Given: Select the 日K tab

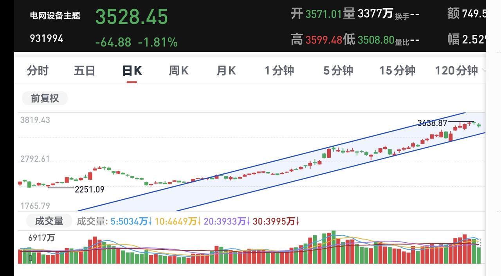Looking at the screenshot, I should point(132,70).
